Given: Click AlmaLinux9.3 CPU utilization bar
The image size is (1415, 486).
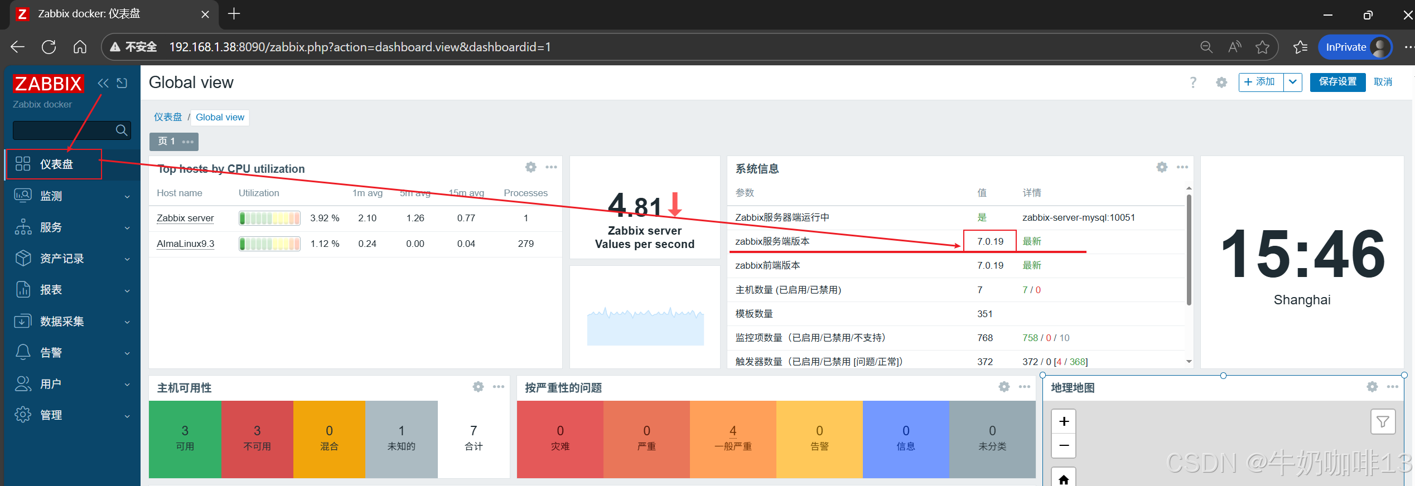Looking at the screenshot, I should pos(269,244).
